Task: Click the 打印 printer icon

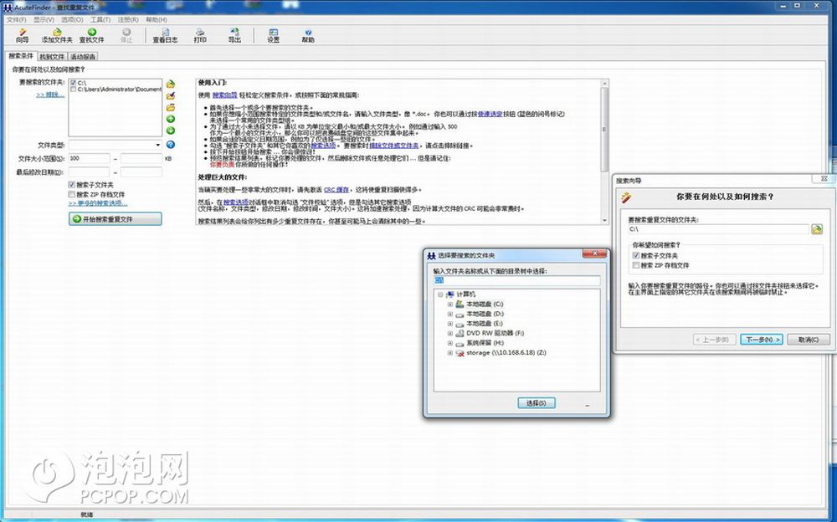Action: (x=200, y=36)
